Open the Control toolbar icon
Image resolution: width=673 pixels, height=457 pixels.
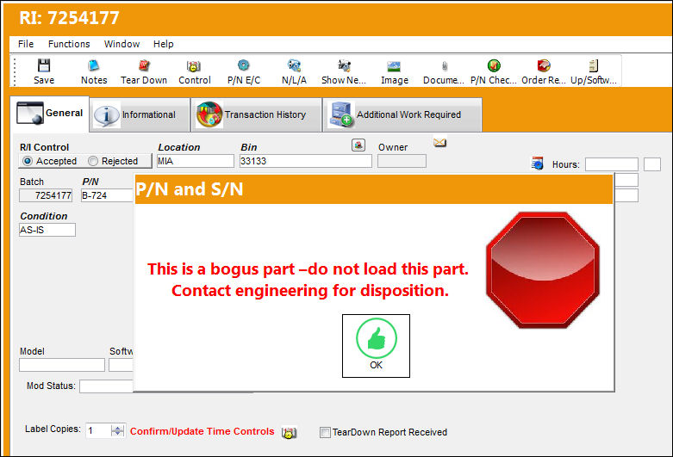(x=194, y=65)
